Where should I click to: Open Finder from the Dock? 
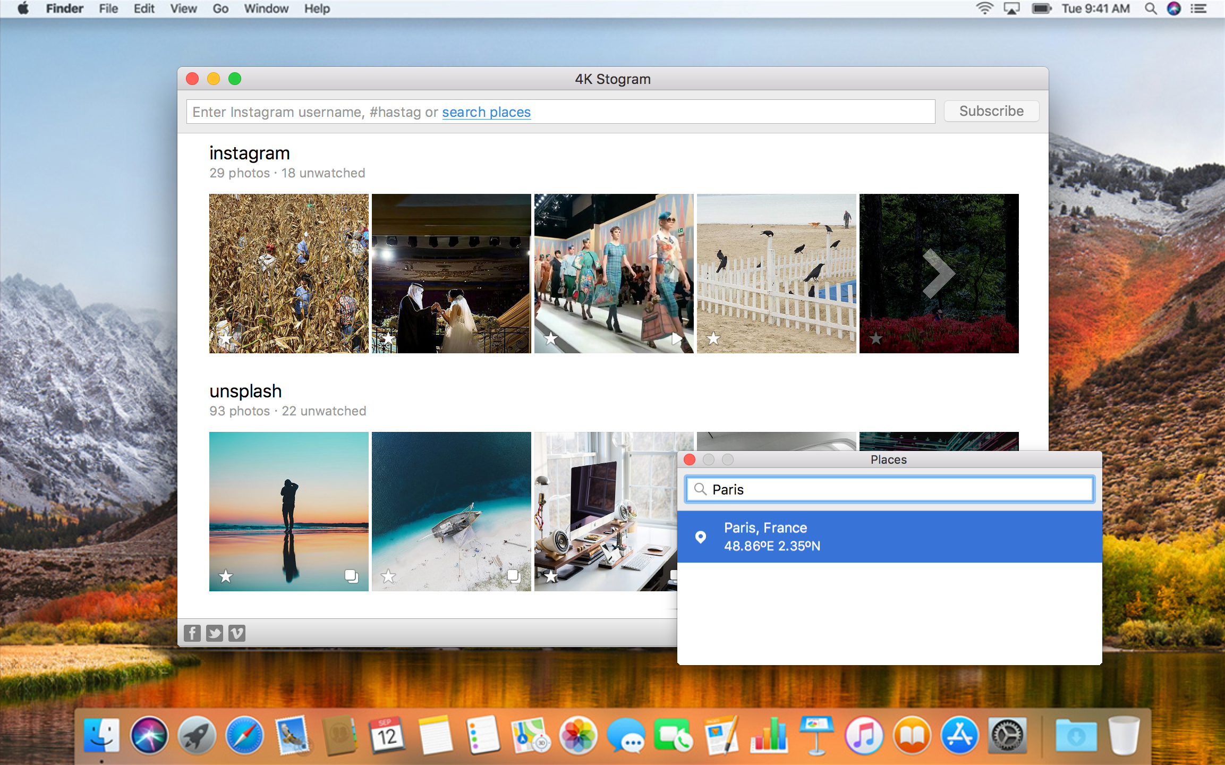pyautogui.click(x=101, y=735)
